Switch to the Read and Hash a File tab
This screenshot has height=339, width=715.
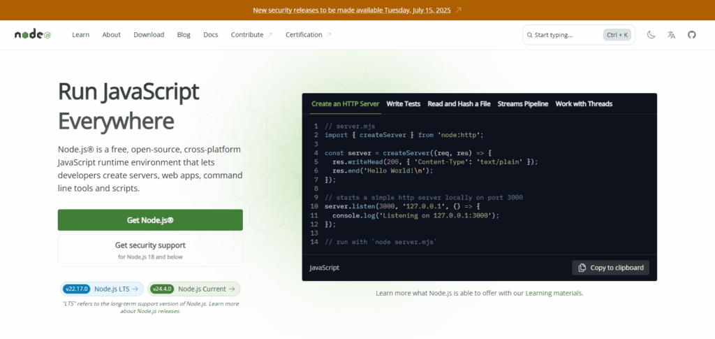459,104
